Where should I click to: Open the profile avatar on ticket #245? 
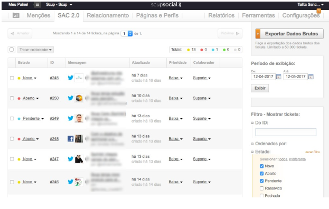tap(79, 78)
